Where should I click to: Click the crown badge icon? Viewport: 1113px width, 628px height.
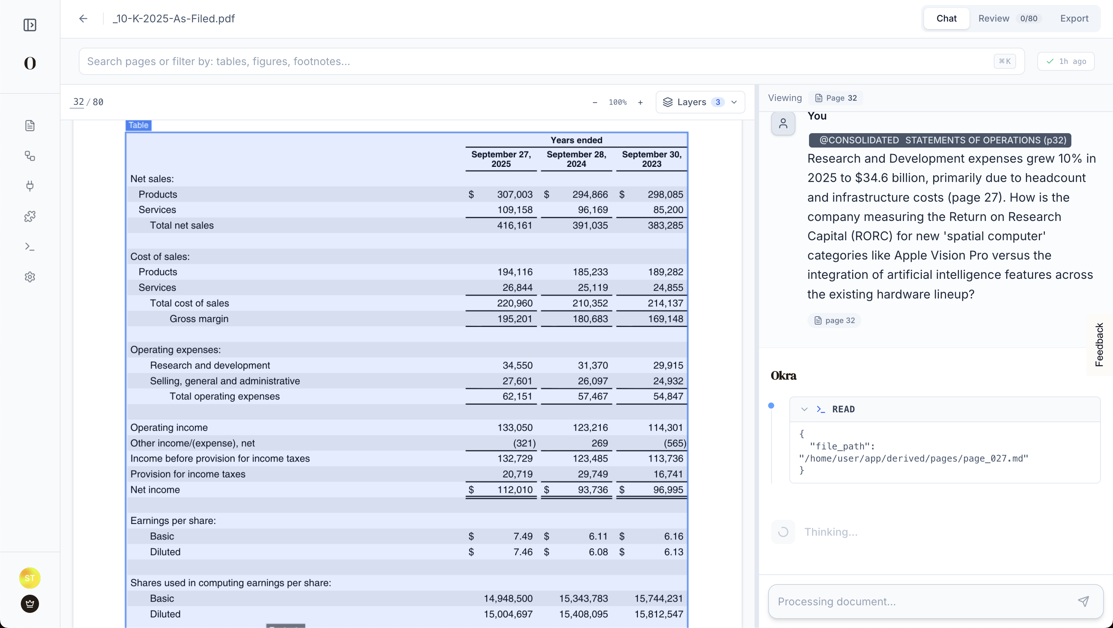tap(30, 603)
